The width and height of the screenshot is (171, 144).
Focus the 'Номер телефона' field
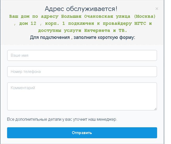(x=82, y=72)
